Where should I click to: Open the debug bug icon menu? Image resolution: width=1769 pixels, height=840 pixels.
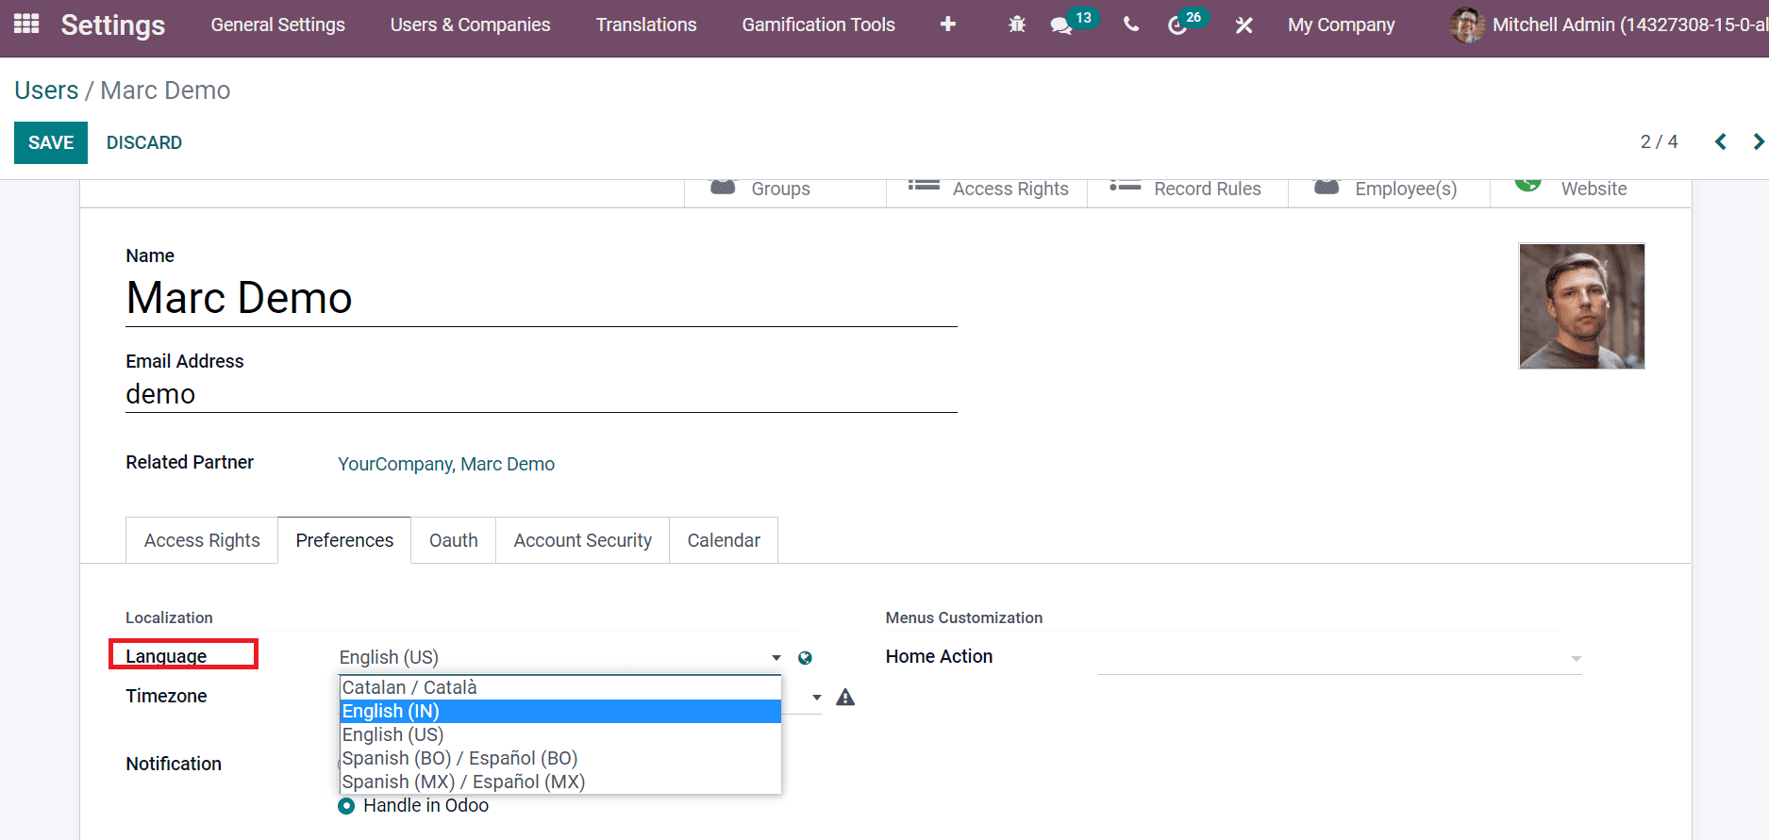coord(1017,25)
